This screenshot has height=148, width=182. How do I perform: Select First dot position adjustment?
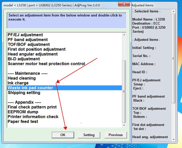tap(36, 49)
